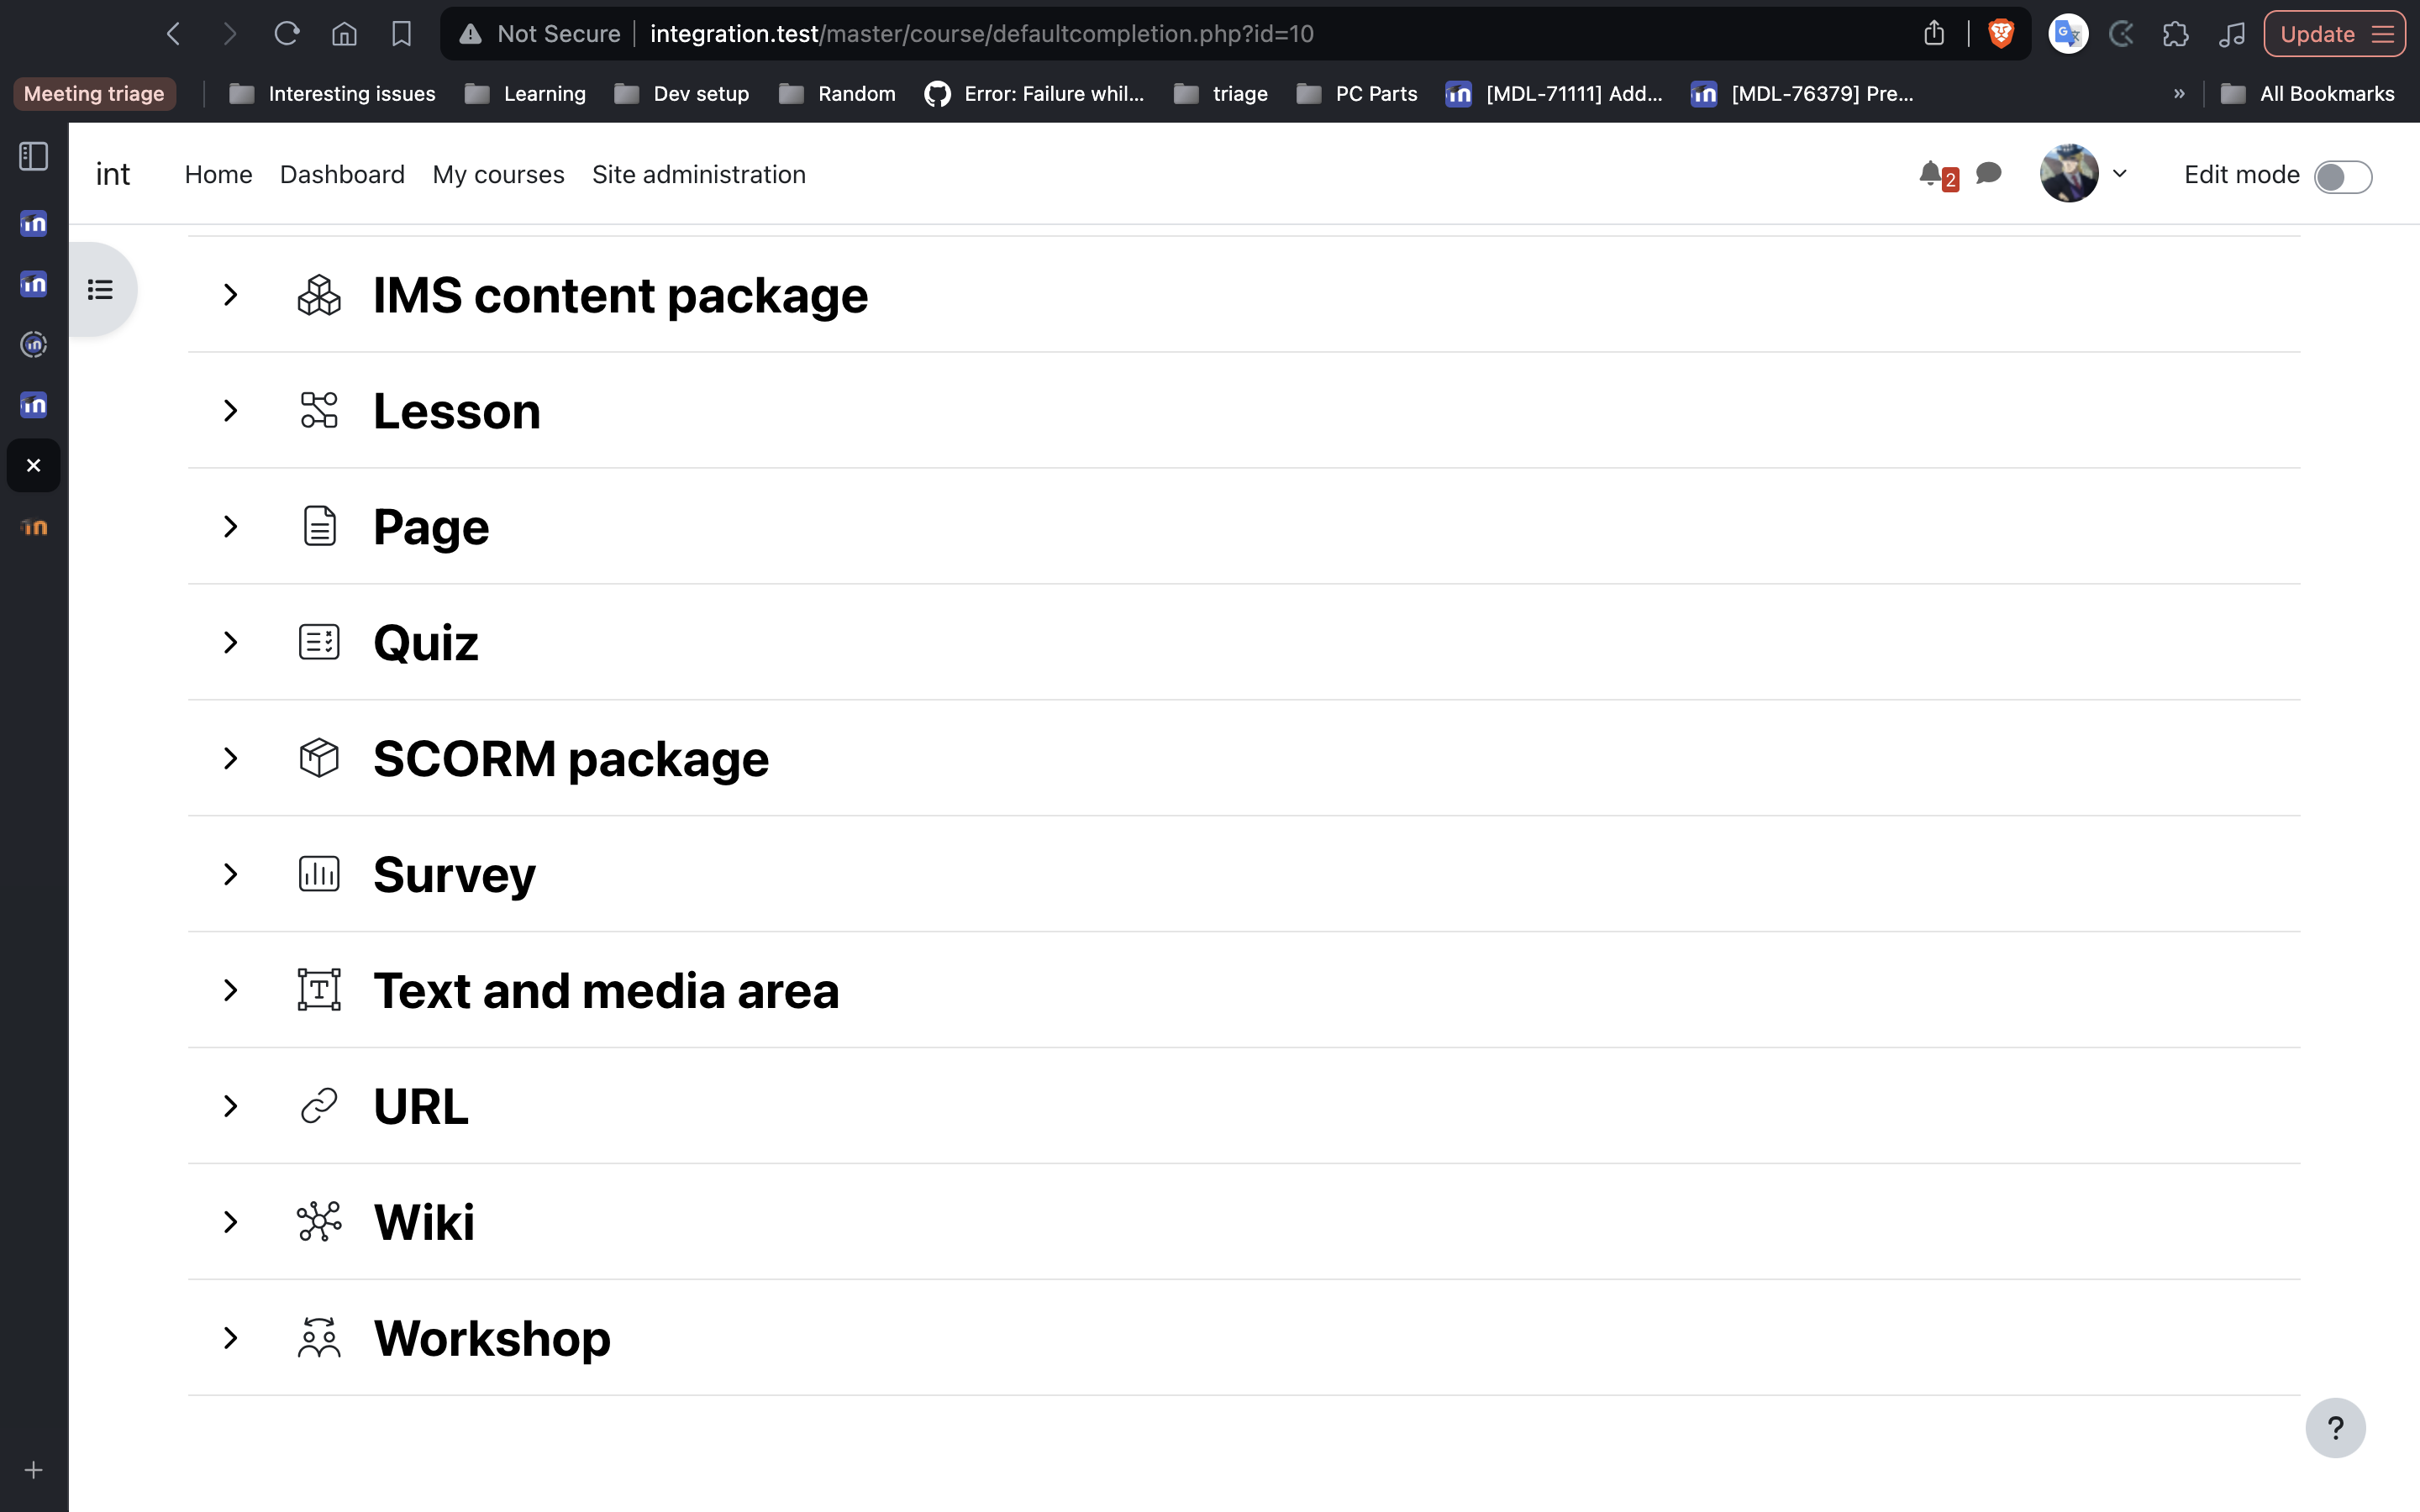
Task: Click the media control music note icon
Action: click(x=2231, y=34)
